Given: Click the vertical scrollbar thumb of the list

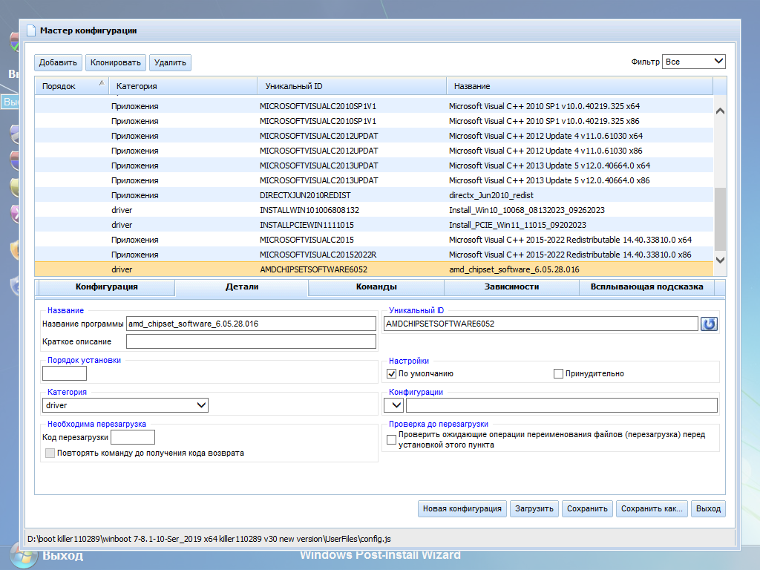Looking at the screenshot, I should click(719, 218).
